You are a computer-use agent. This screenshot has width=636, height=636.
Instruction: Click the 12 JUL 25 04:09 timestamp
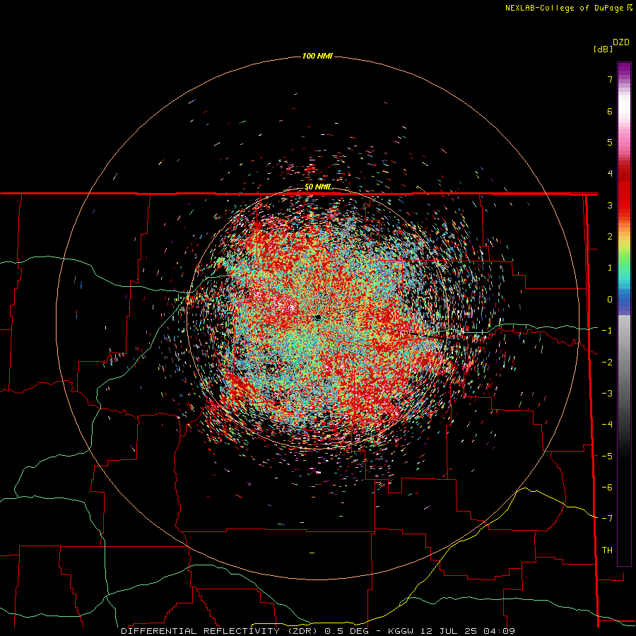pos(466,631)
